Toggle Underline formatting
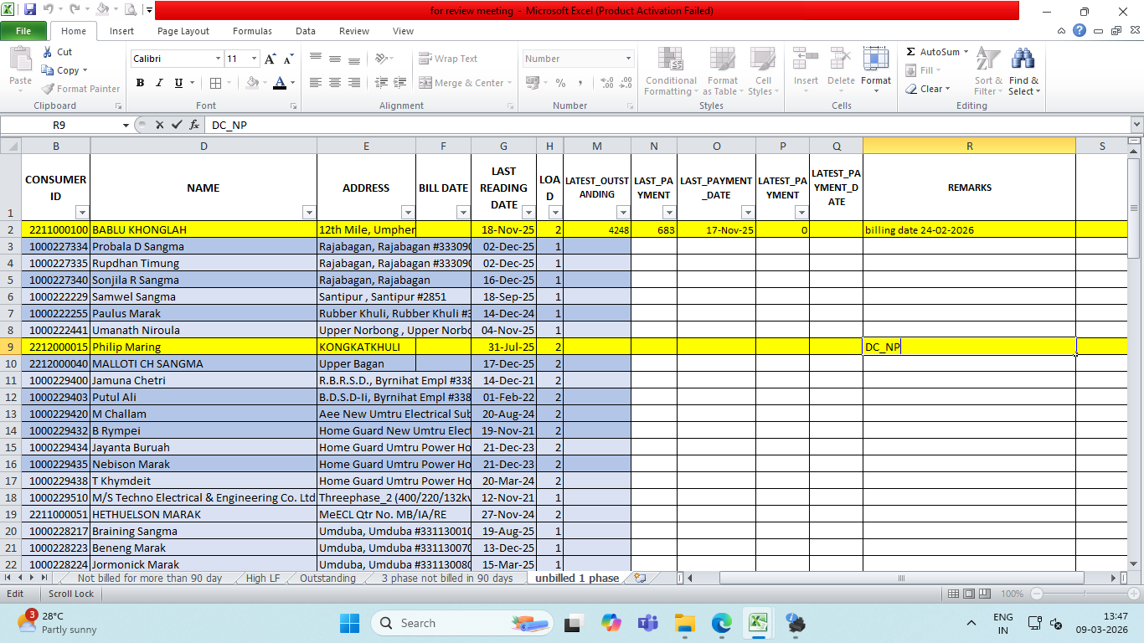The image size is (1144, 643). coord(178,83)
